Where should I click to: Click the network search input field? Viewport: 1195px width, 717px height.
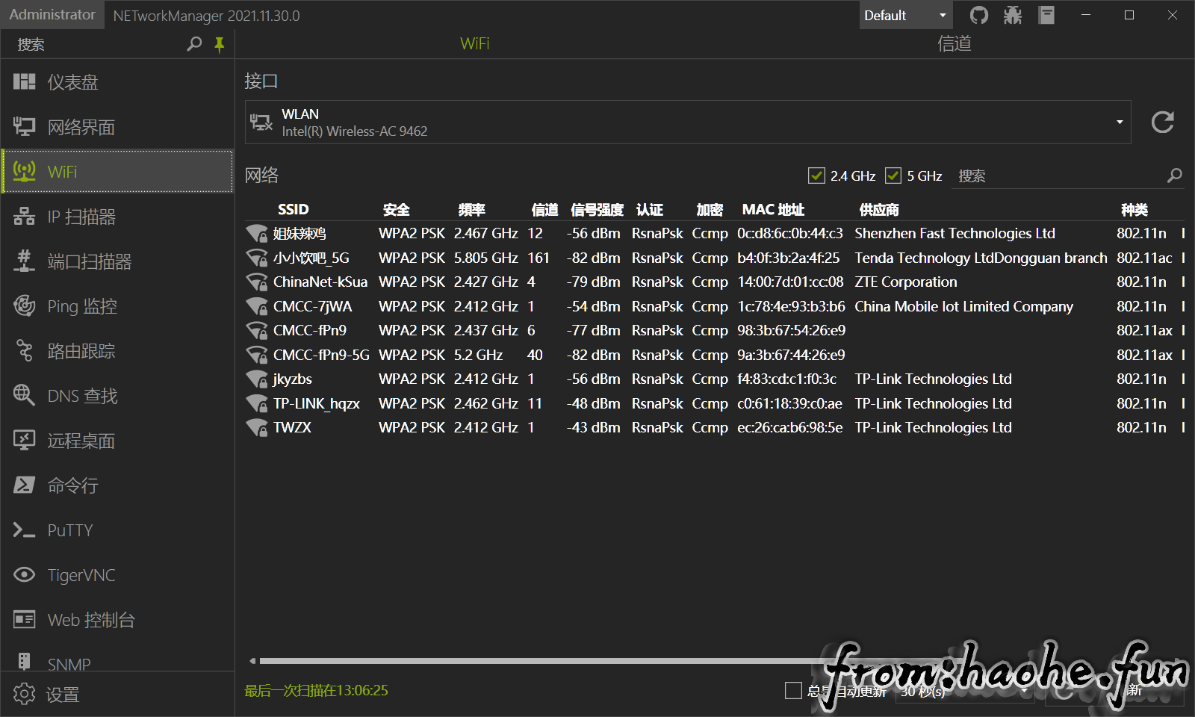(1061, 176)
